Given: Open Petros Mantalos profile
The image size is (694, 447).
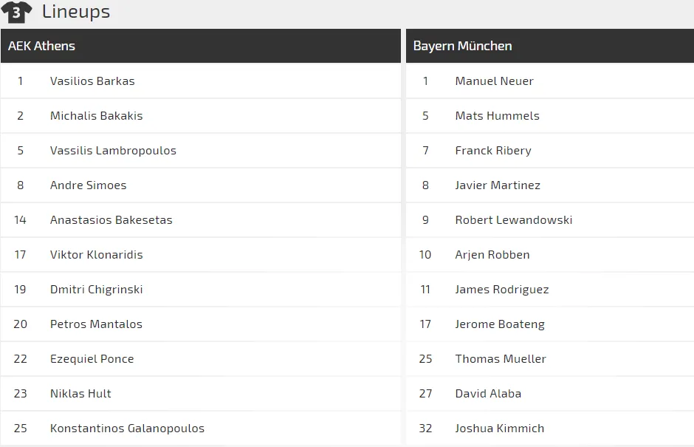Looking at the screenshot, I should pos(96,324).
